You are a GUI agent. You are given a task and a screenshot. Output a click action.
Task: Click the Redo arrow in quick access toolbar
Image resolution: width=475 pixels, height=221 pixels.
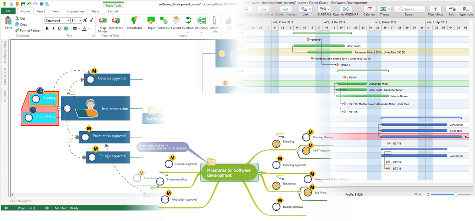pos(35,4)
